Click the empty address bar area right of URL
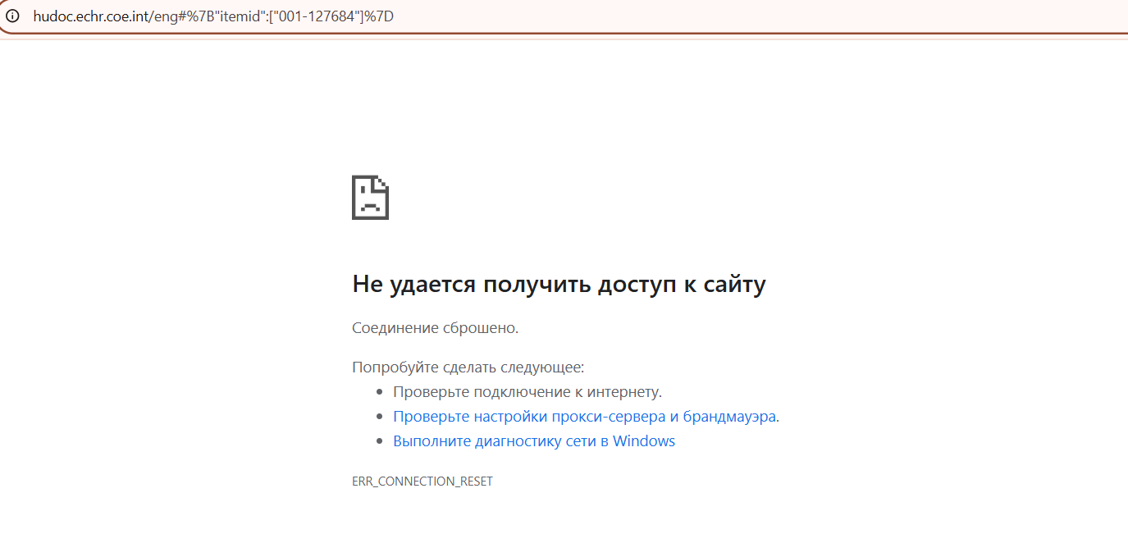 pyautogui.click(x=738, y=16)
